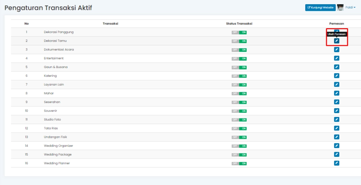The width and height of the screenshot is (361, 185).
Task: Click the Status Transaksi column header
Action: [239, 24]
